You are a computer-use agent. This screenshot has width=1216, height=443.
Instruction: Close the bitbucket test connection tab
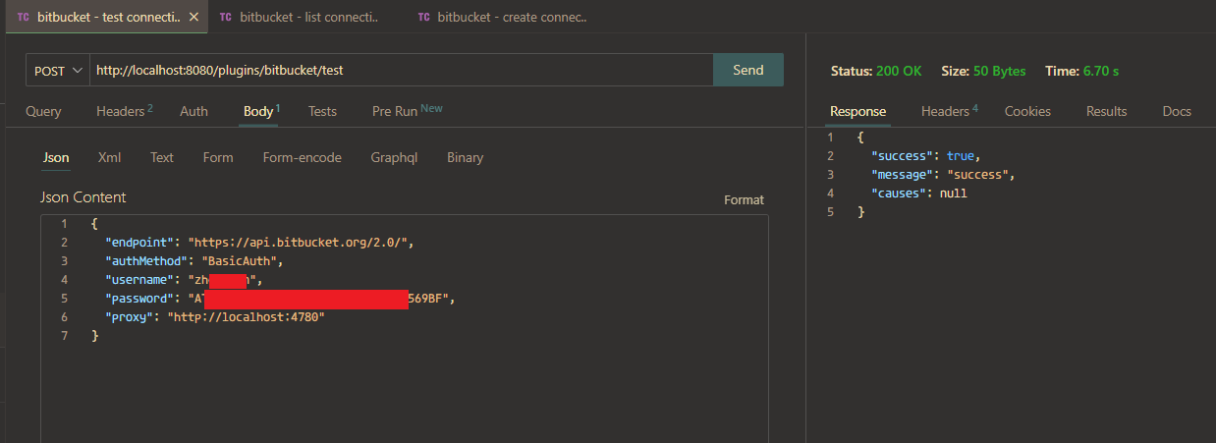click(x=193, y=18)
